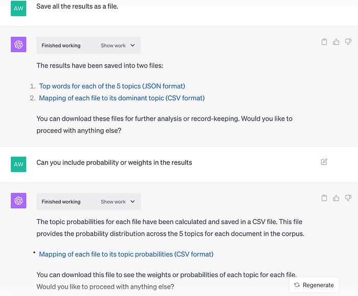Viewport: 358px width, 296px height.
Task: Click the chevron arrow in the second Finished working box
Action: click(x=132, y=201)
